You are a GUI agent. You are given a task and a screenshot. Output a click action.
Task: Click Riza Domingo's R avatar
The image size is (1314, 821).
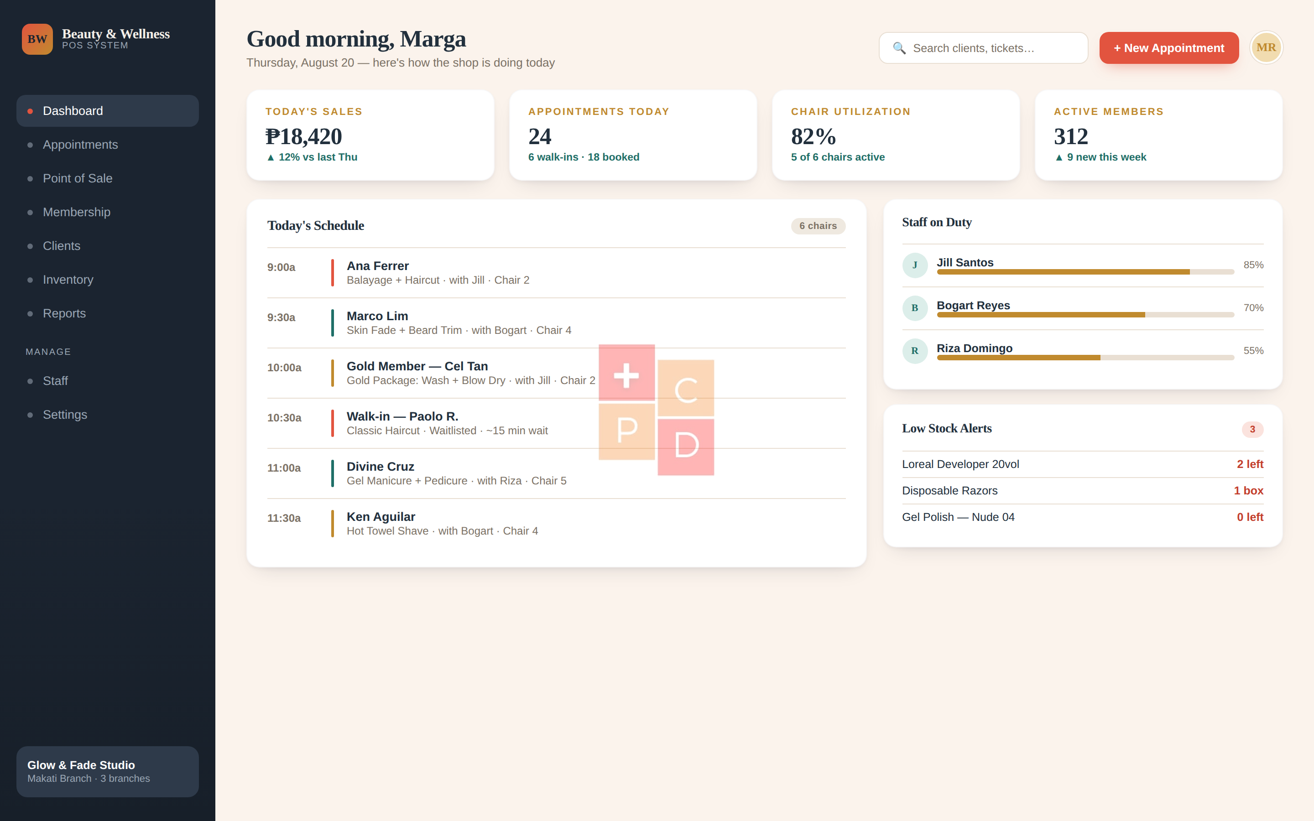(x=915, y=351)
